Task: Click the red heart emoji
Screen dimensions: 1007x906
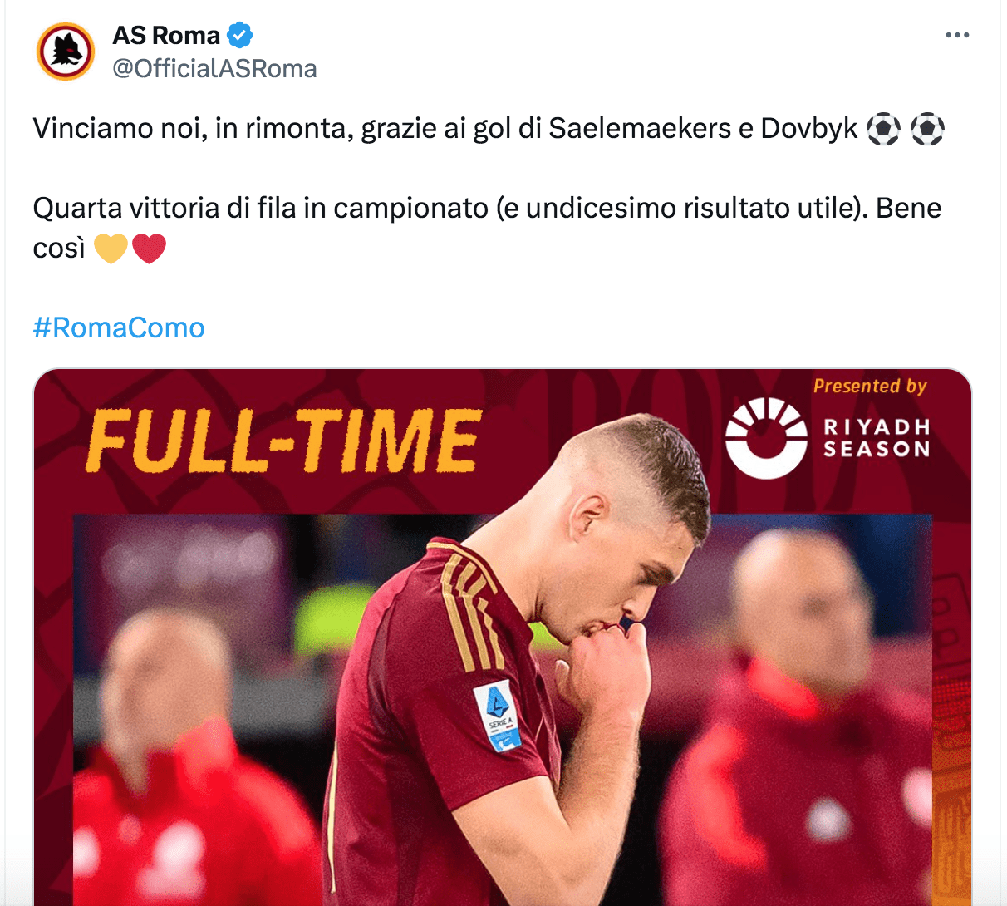Action: (149, 249)
